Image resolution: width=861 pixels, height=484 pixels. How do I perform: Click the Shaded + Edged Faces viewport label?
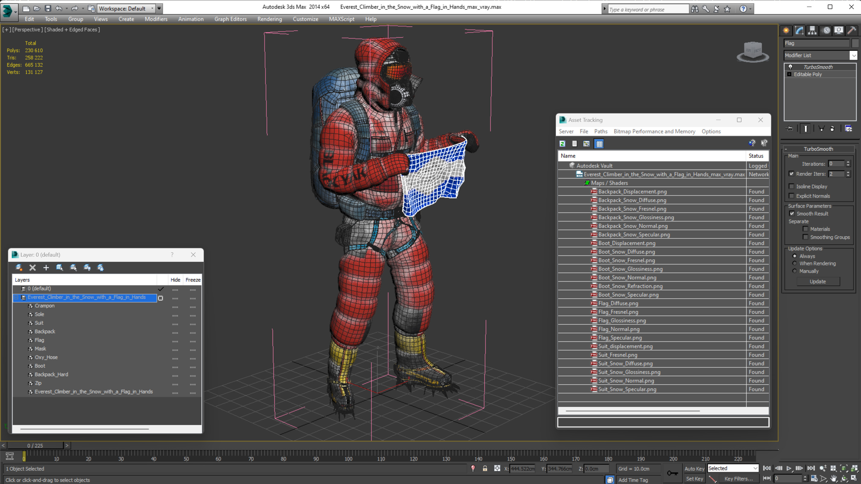coord(72,29)
